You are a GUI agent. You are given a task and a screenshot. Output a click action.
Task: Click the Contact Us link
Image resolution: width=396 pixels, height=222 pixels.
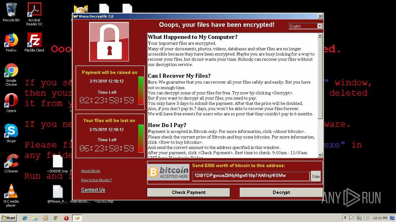point(93,190)
